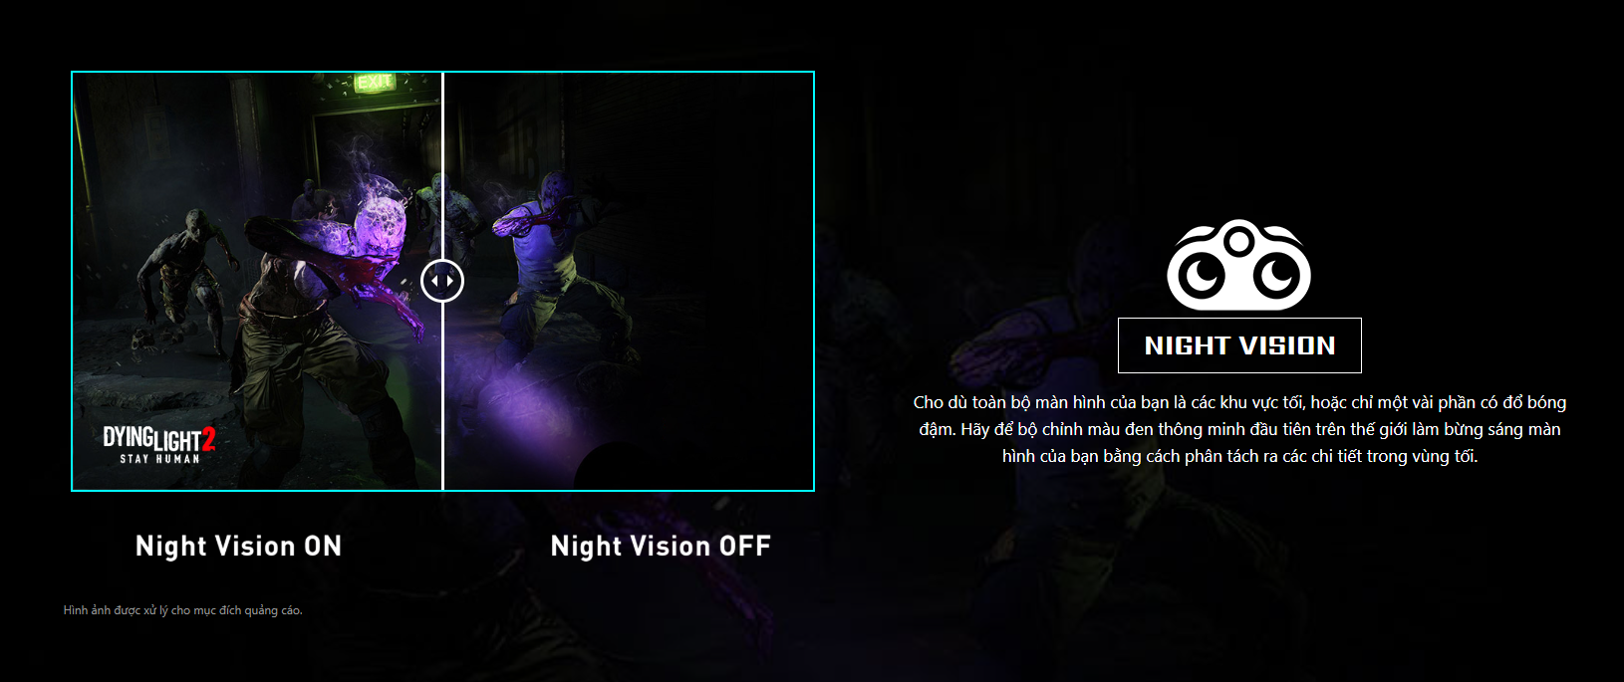Click the advertising disclaimer text under the image
1624x682 pixels.
tap(182, 610)
